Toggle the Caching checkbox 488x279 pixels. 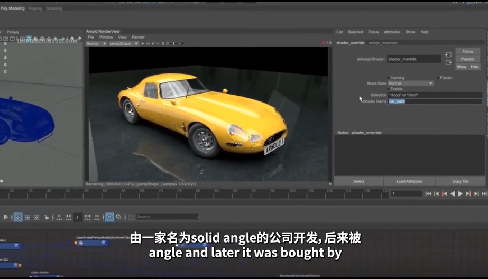[389, 78]
